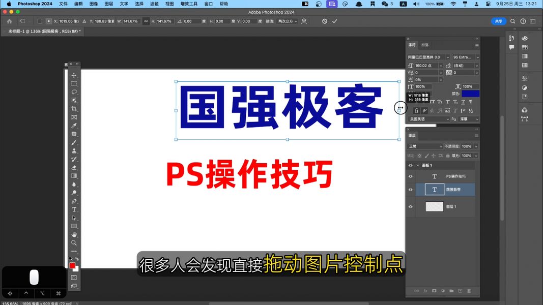
Task: Select the Hand tool
Action: pyautogui.click(x=74, y=234)
